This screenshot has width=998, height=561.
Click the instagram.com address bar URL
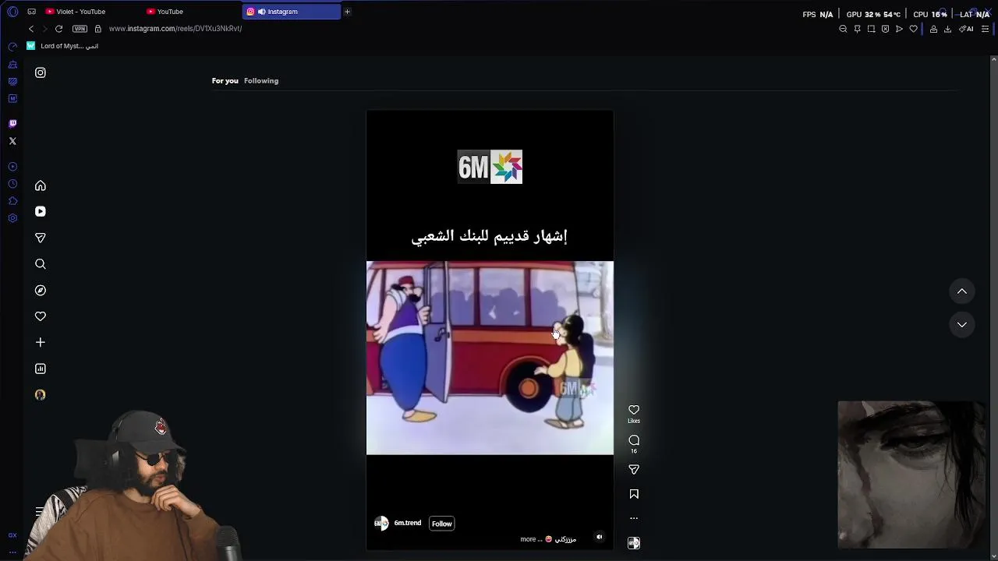coord(175,29)
